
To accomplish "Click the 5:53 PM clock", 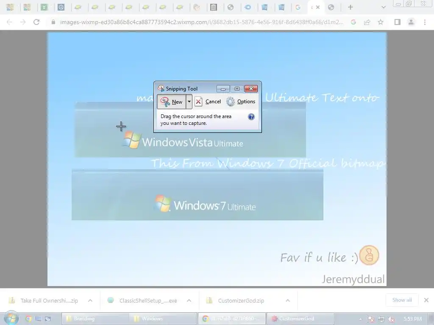I will [x=412, y=319].
